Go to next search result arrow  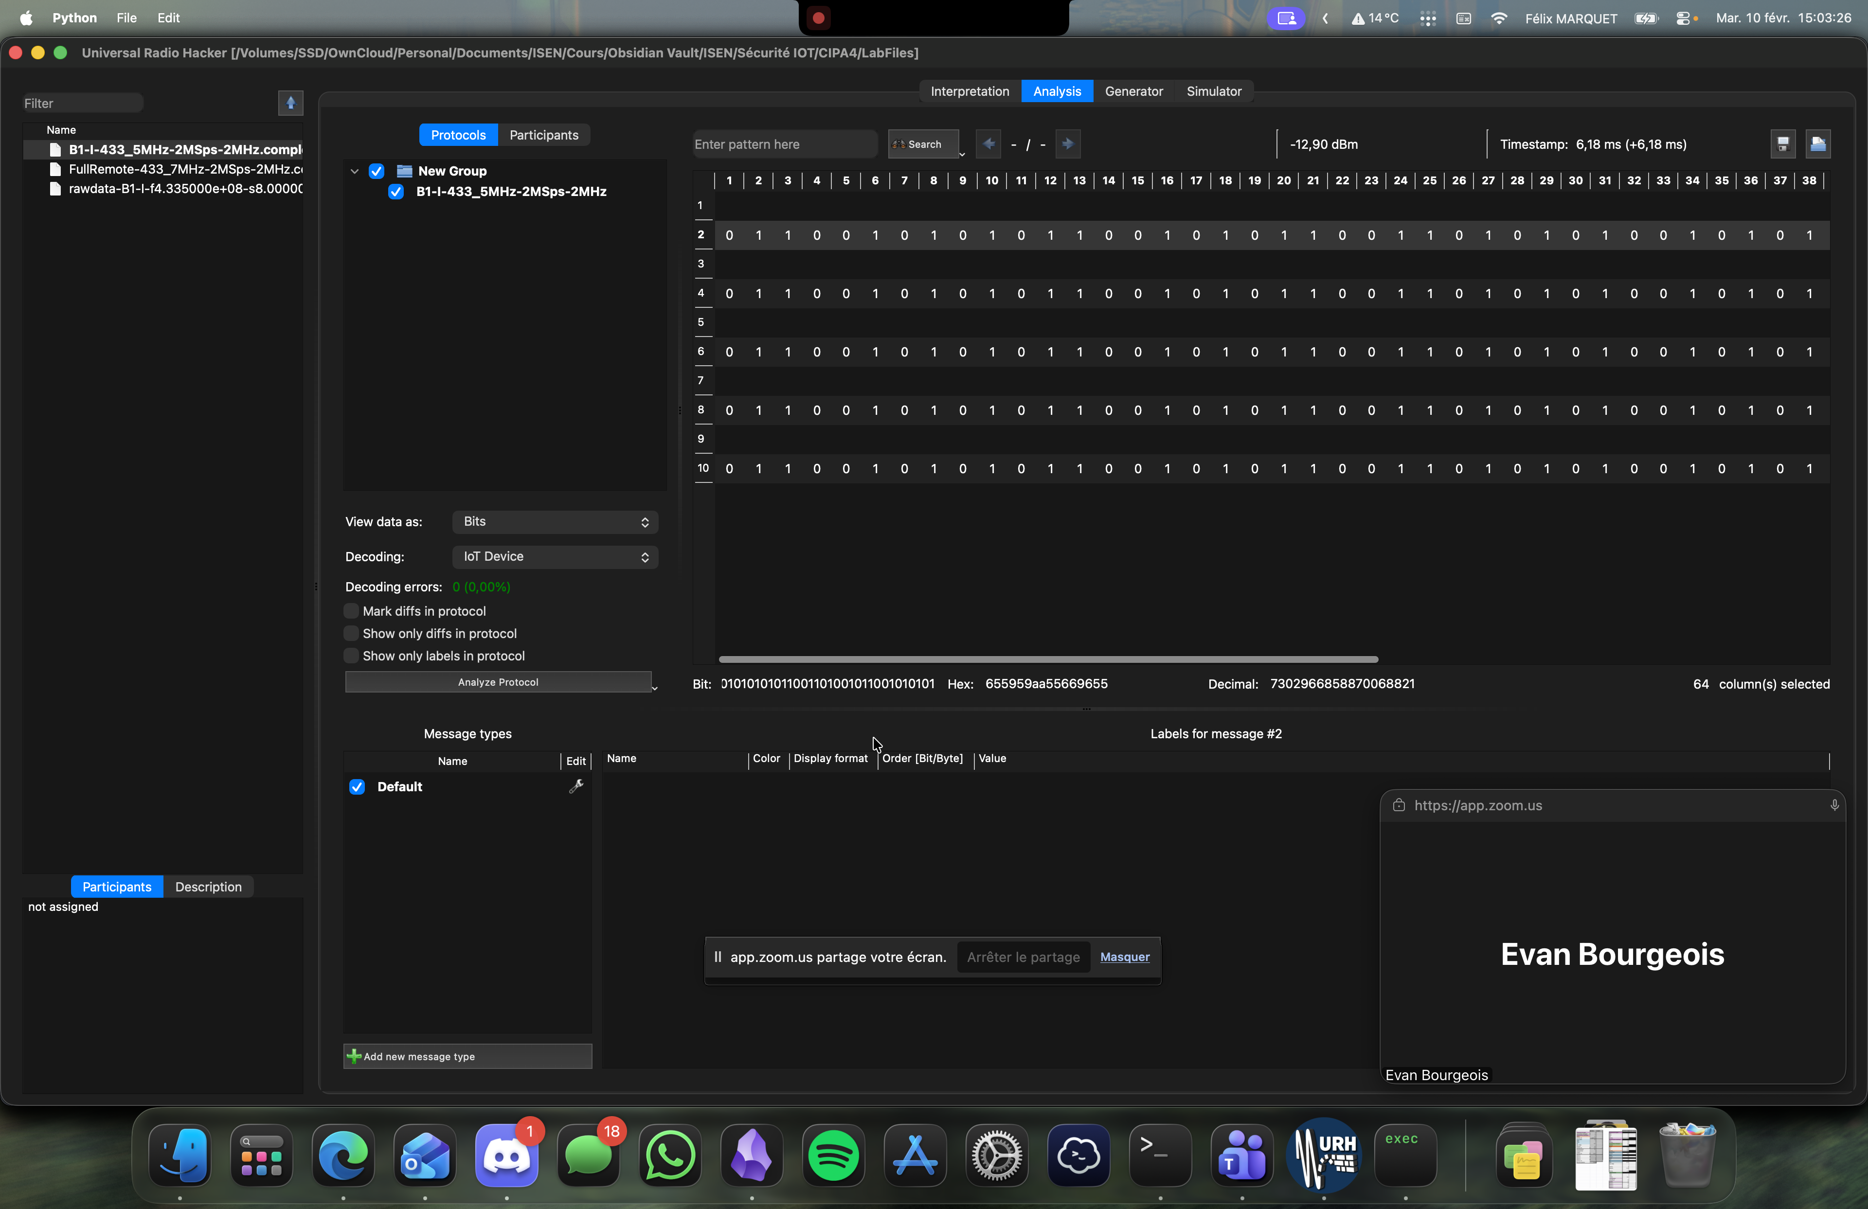[x=1067, y=143]
